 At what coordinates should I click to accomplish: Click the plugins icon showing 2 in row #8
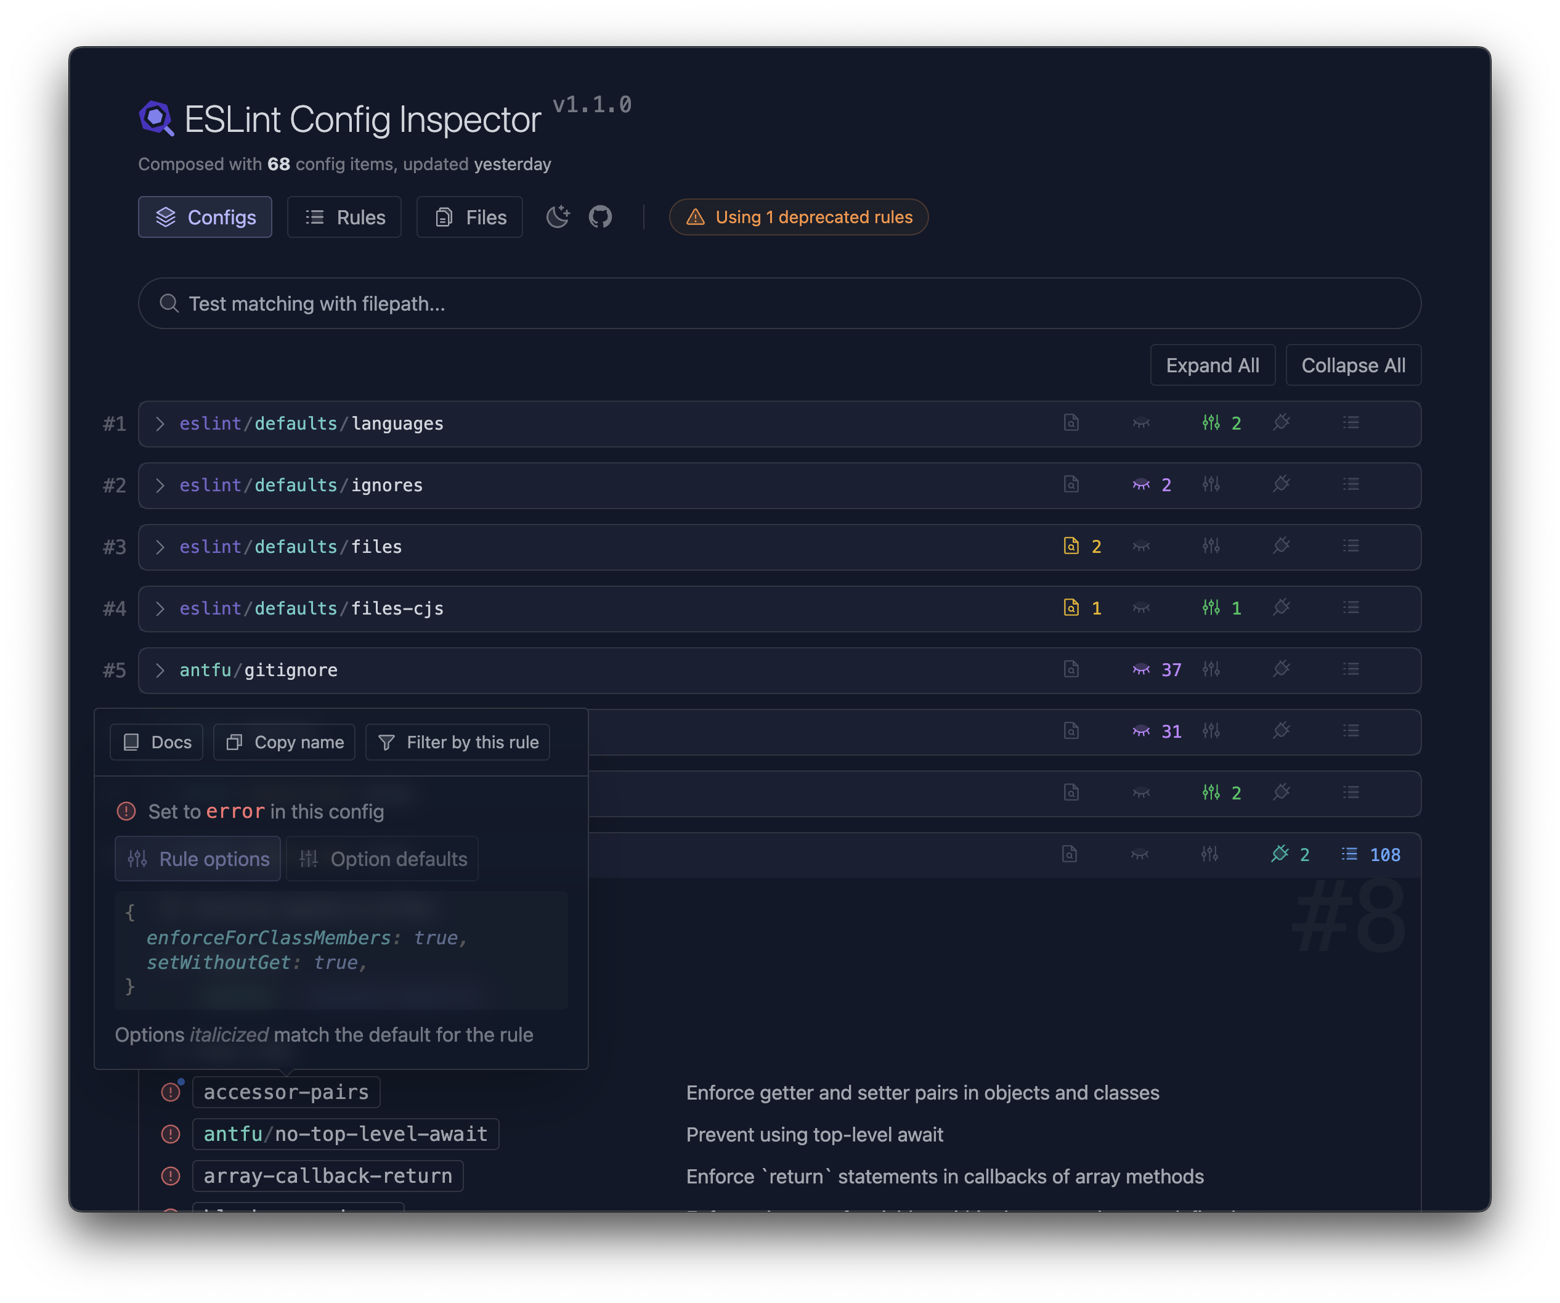click(1280, 854)
